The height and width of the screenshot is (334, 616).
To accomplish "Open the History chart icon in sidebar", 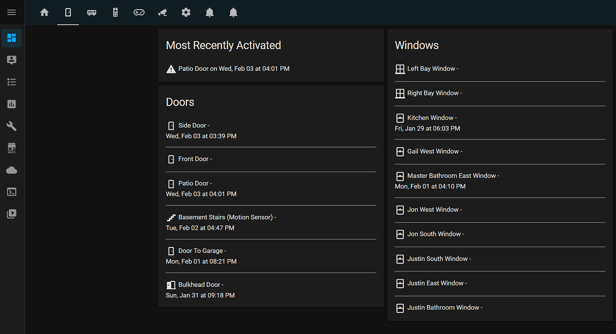I will [12, 104].
